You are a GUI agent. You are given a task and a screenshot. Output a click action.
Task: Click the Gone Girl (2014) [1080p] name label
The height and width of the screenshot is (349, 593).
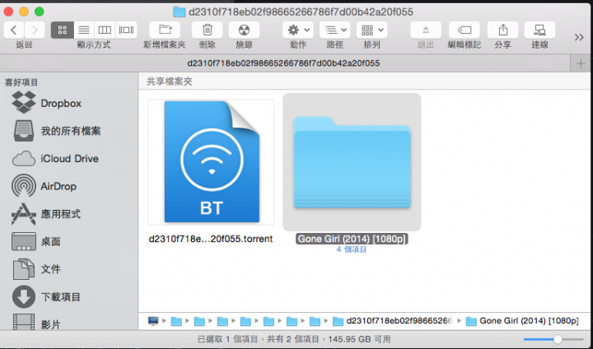[352, 239]
